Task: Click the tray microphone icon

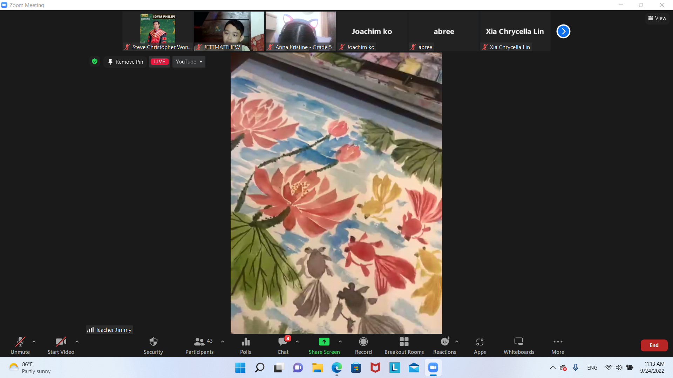Action: pos(576,367)
